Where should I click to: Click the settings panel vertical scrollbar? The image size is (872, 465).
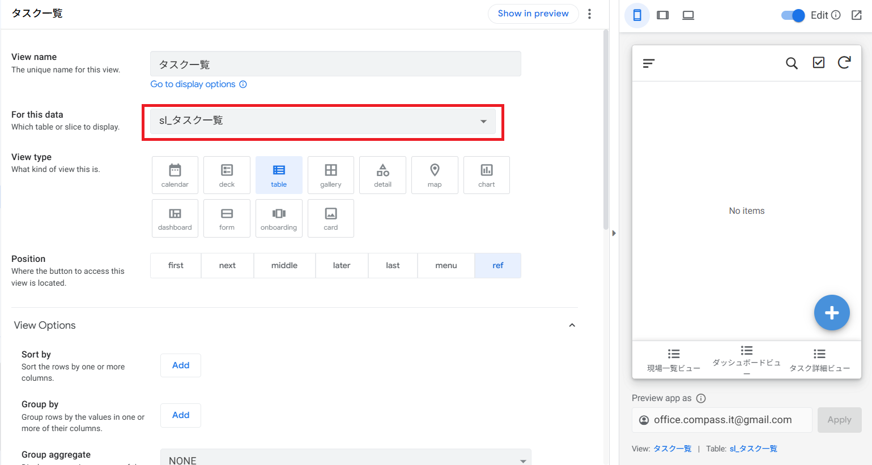pos(606,130)
